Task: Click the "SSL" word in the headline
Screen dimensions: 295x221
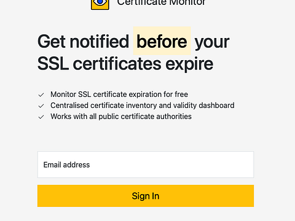Action: 53,64
